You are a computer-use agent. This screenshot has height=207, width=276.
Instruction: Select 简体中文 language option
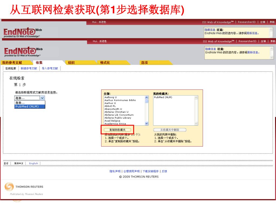19,163
